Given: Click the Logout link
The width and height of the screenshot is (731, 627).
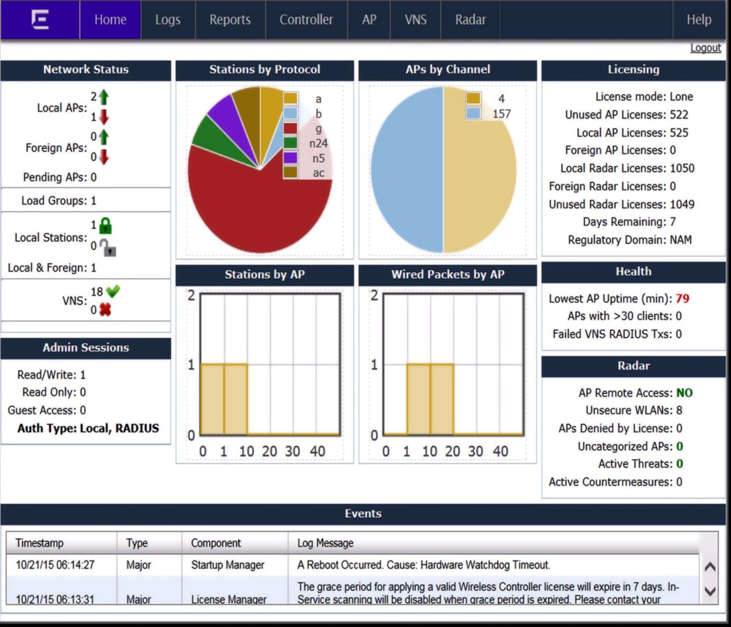Looking at the screenshot, I should click(705, 48).
